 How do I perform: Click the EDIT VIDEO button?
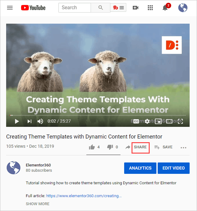(x=174, y=168)
